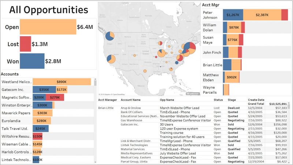Click the Opp Name column header
The height and width of the screenshot is (165, 293).
pos(167,100)
